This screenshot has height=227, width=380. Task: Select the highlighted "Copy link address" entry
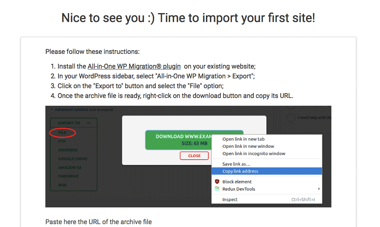tap(240, 171)
